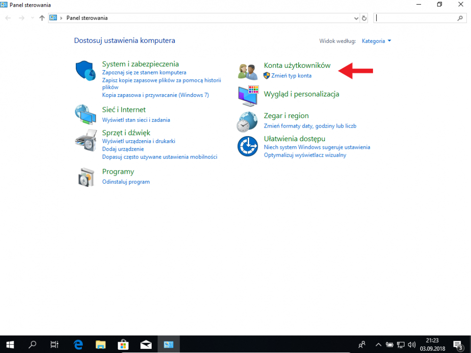Click the UAC shield beside Zmień typ konta
Viewport: 471px width, 353px height.
[x=267, y=76]
